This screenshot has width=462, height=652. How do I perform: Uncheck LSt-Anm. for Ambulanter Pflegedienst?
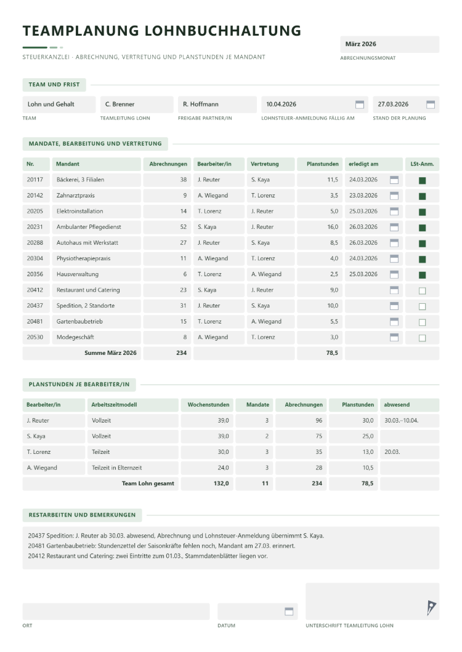coord(423,228)
